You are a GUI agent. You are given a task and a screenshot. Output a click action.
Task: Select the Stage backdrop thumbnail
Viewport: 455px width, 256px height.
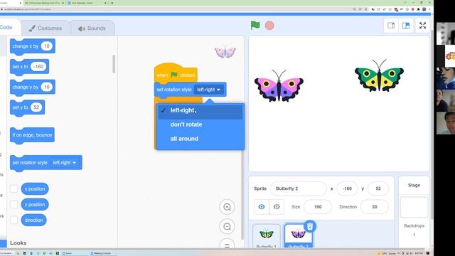(x=414, y=207)
